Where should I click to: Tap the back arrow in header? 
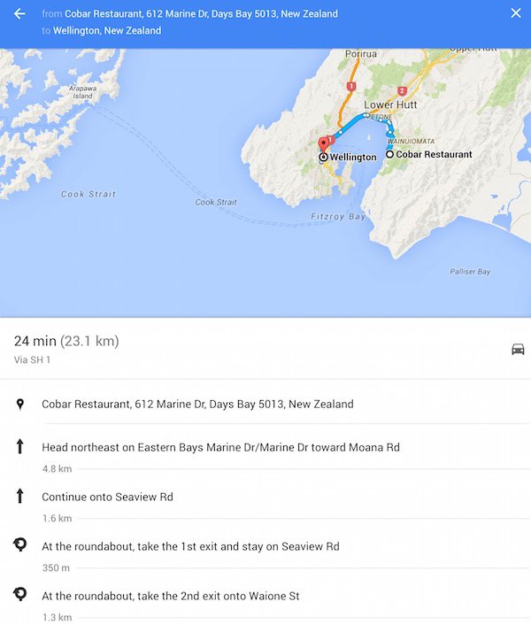tap(19, 14)
